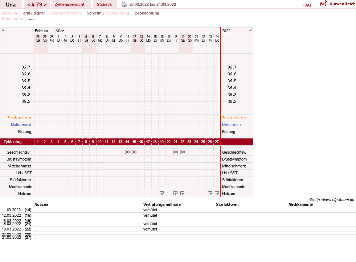This screenshot has width=356, height=262.
Task: Click the left Störfaktoren row label
Action: (x=20, y=180)
